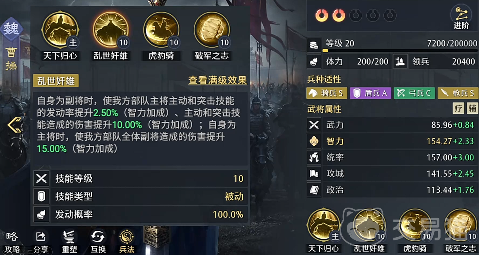The height and width of the screenshot is (255, 479).
Task: Open the 攻略 strategy guide button
Action: (x=12, y=242)
